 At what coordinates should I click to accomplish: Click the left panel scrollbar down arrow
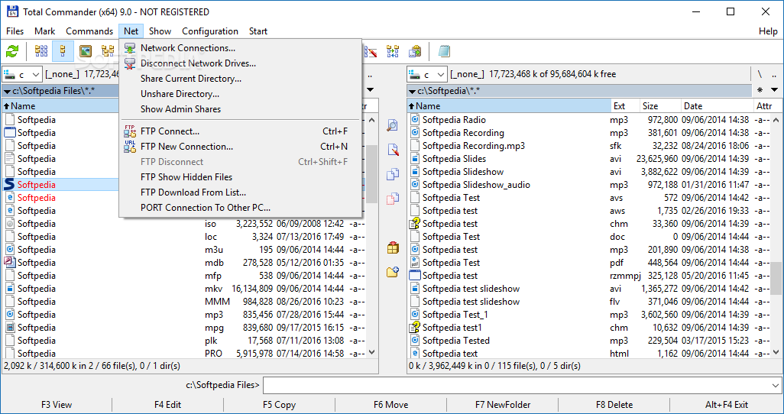[x=371, y=352]
